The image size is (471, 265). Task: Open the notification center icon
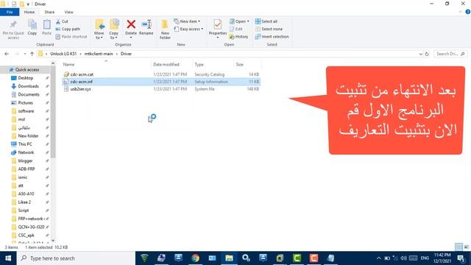point(461,258)
